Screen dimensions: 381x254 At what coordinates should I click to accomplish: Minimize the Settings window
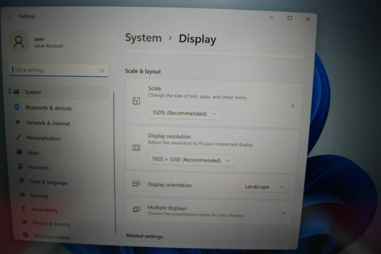pos(271,18)
